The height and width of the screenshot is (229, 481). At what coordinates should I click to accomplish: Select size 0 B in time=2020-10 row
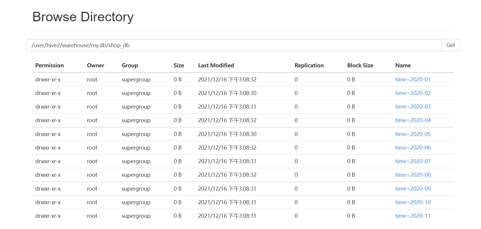[177, 202]
